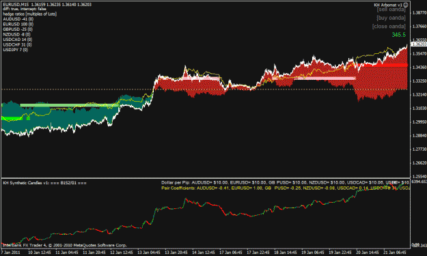This screenshot has width=427, height=256.
Task: Click the expert advisor smiley face icon
Action: tap(406, 5)
